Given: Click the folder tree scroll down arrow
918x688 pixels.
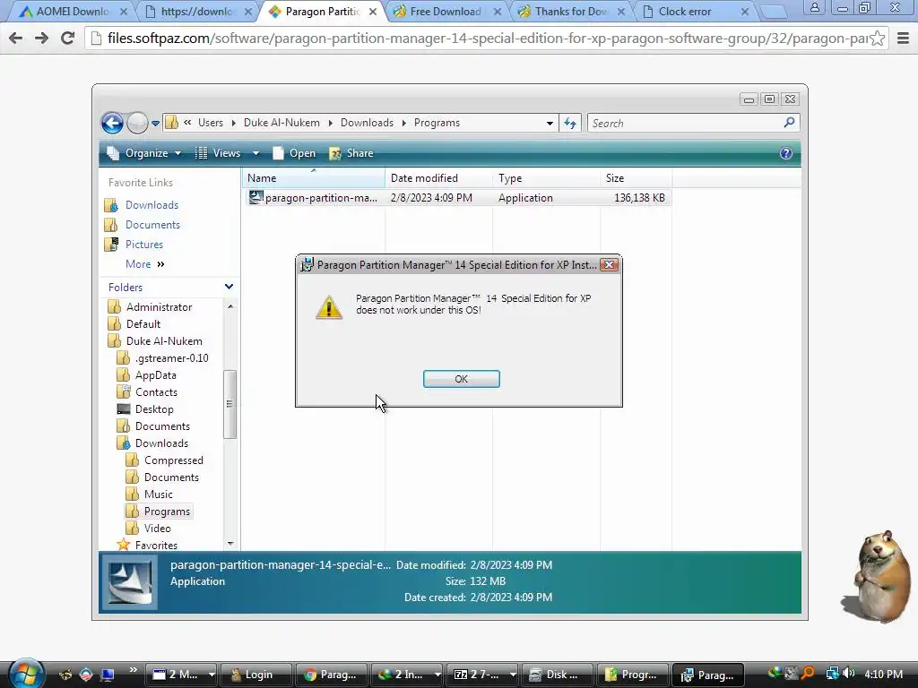Looking at the screenshot, I should coord(230,544).
